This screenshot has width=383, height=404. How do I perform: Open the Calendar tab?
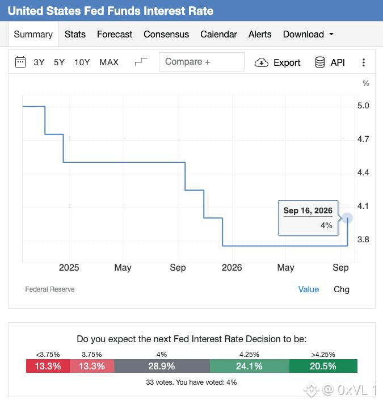[218, 34]
